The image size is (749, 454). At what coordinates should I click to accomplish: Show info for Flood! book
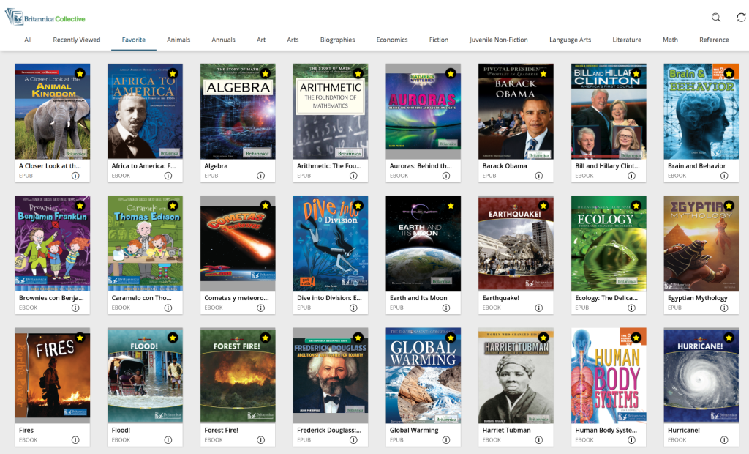168,439
